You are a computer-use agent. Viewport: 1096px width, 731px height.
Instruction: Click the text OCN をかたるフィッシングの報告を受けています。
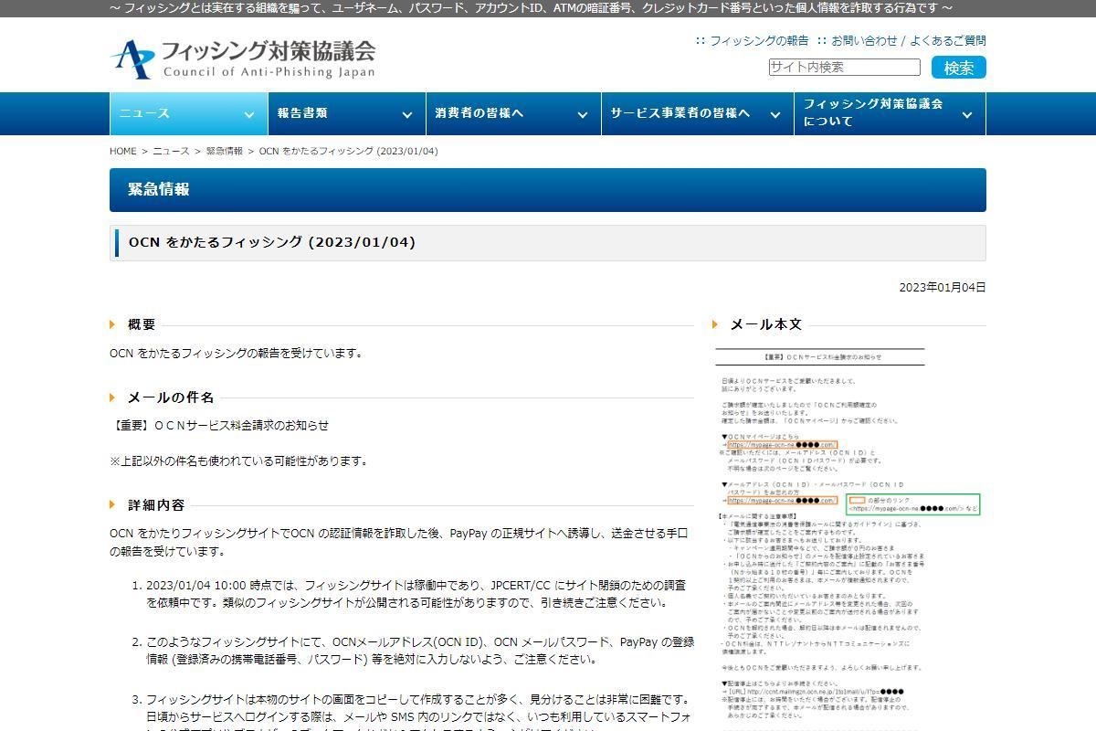pyautogui.click(x=237, y=353)
